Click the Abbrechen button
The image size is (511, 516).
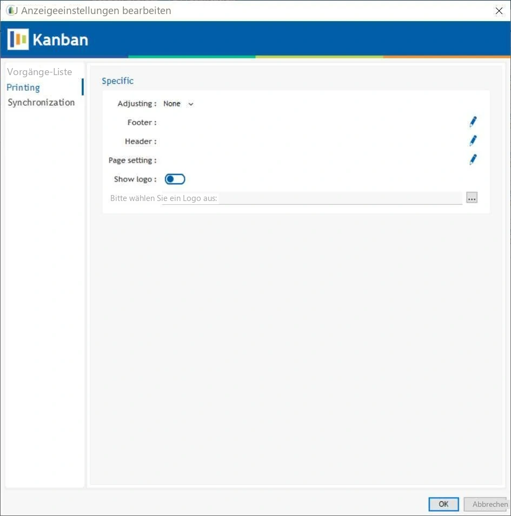pos(486,504)
